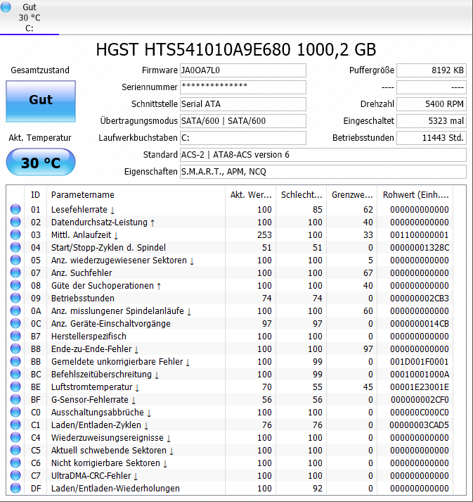The image size is (473, 502).
Task: Click status orb for Nicht korrigierbare Sektoren row
Action: [15, 463]
